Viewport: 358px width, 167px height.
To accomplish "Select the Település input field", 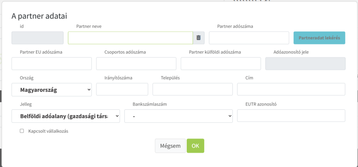I will point(192,90).
